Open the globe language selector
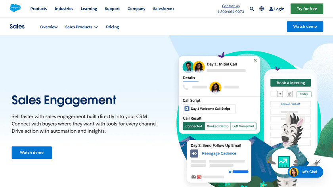 tap(261, 8)
